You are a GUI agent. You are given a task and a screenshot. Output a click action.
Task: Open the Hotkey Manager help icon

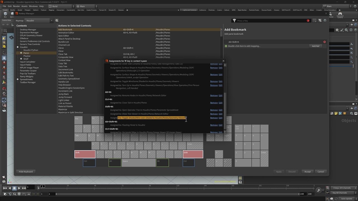(325, 21)
